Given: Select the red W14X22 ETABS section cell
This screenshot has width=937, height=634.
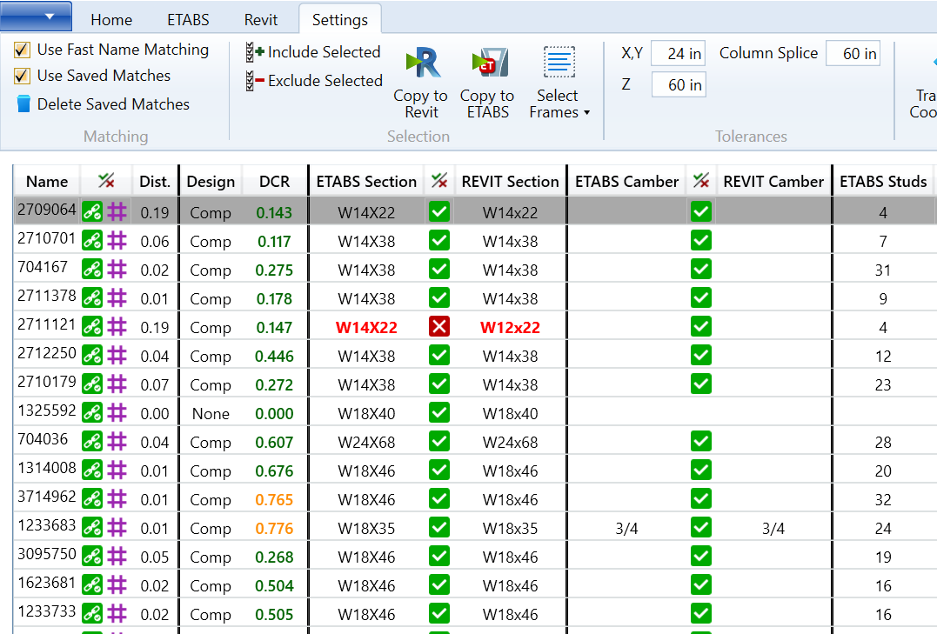Looking at the screenshot, I should pyautogui.click(x=366, y=328).
